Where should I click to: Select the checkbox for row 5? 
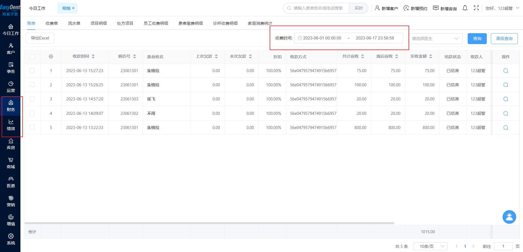coord(32,127)
